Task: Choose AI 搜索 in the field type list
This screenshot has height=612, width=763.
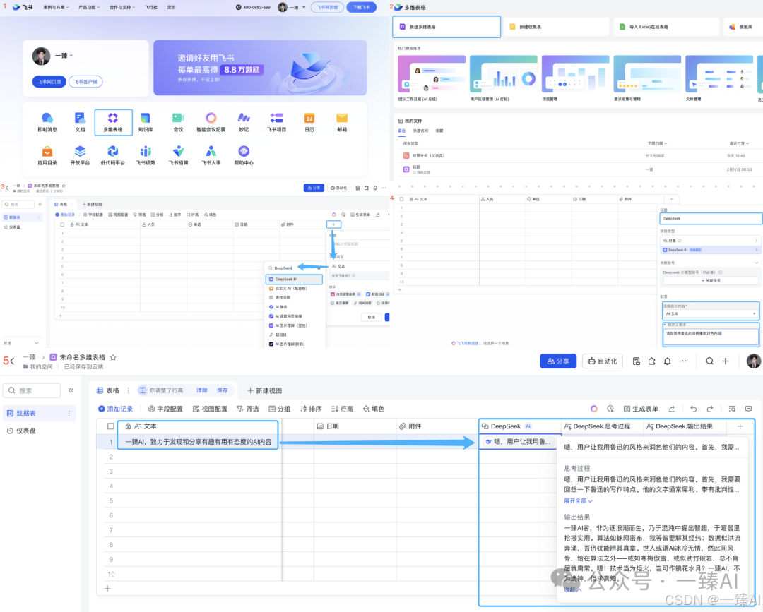Action: pos(294,307)
